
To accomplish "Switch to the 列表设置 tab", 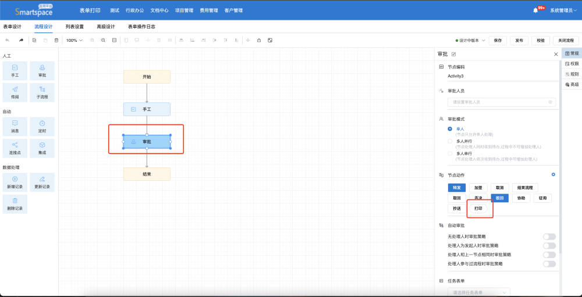I will [x=74, y=27].
